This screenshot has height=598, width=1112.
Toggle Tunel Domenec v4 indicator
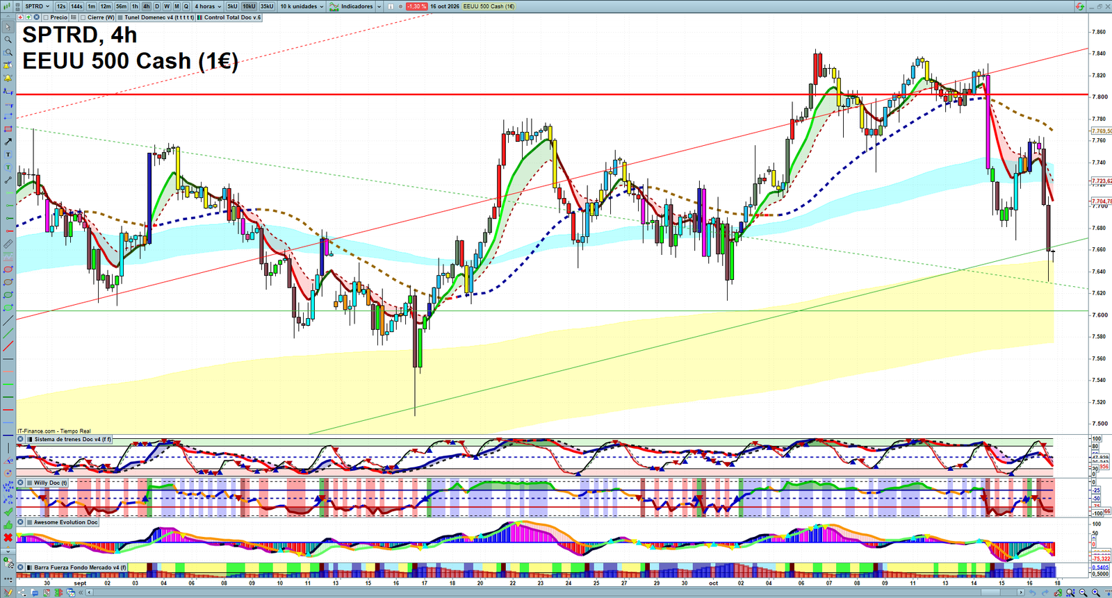pos(121,17)
